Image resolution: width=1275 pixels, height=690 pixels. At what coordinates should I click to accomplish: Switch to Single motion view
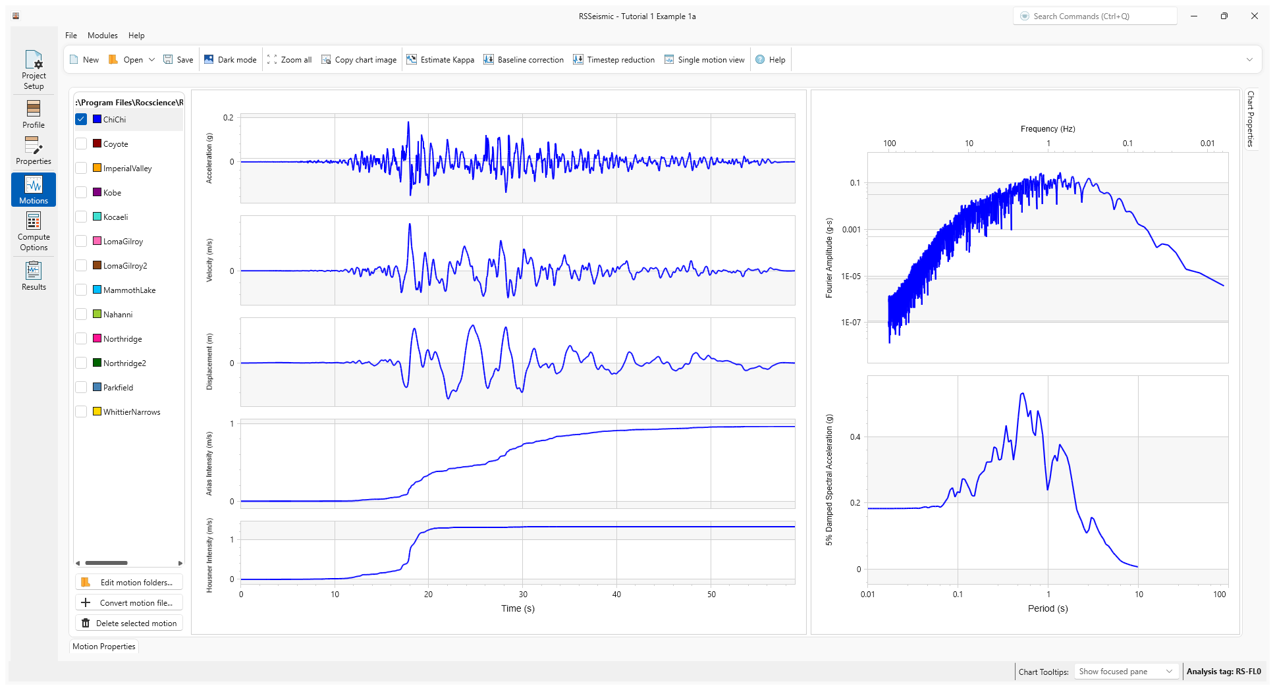click(x=704, y=60)
